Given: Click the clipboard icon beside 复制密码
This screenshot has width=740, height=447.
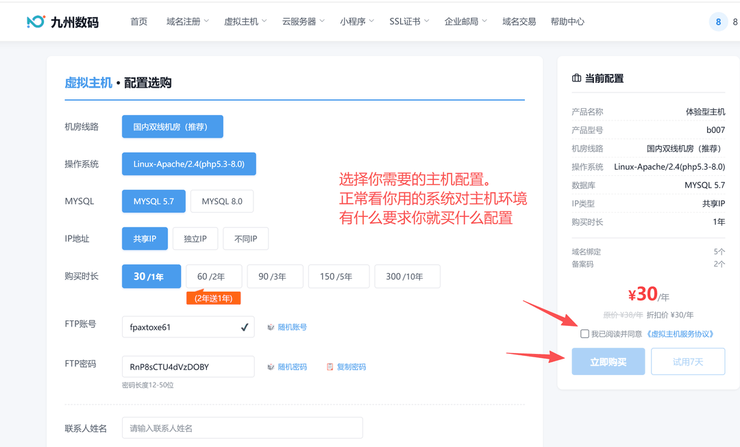Looking at the screenshot, I should tap(330, 367).
